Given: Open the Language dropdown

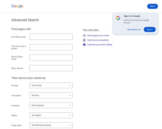Looking at the screenshot, I should (51, 105).
